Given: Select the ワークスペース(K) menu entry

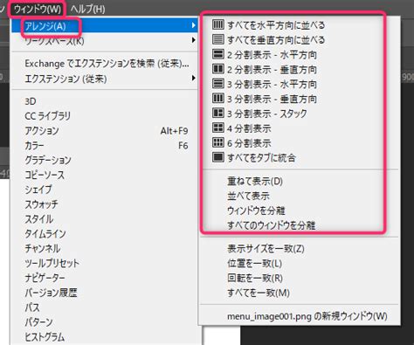Looking at the screenshot, I should pyautogui.click(x=104, y=41).
